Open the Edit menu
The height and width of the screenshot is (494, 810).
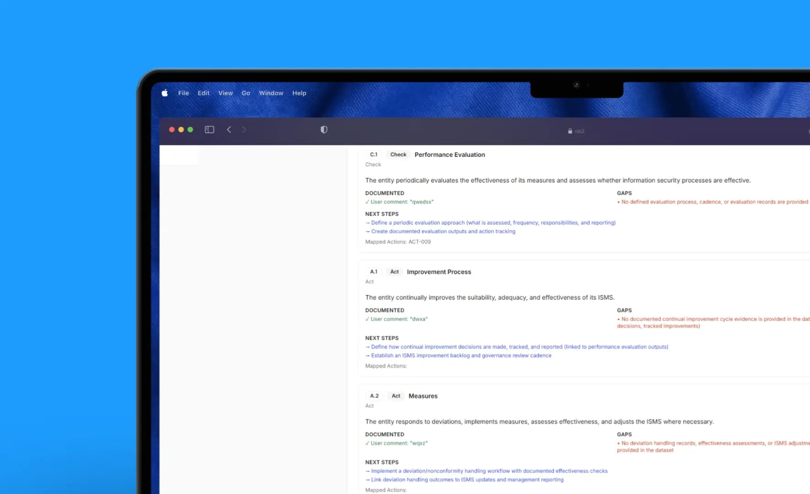204,93
